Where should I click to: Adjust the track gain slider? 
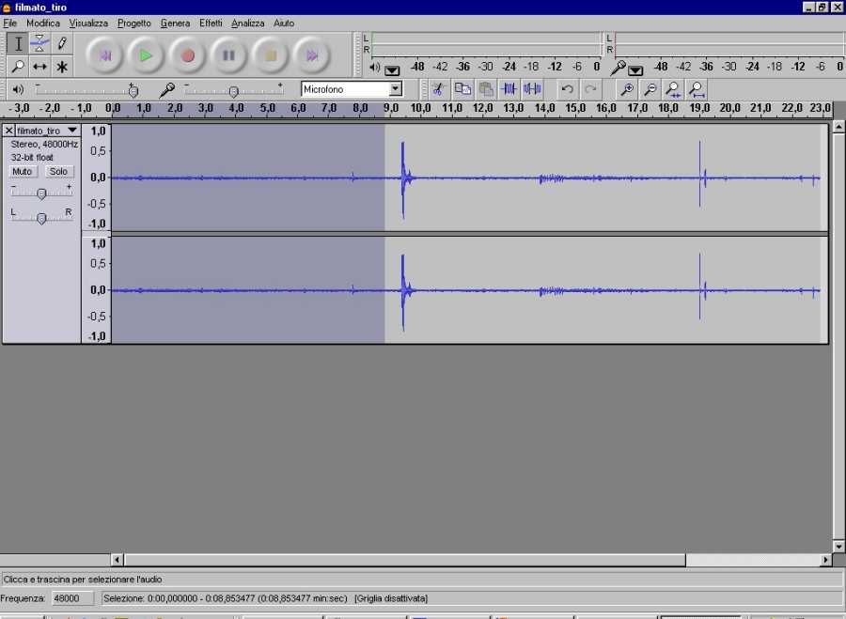(41, 193)
